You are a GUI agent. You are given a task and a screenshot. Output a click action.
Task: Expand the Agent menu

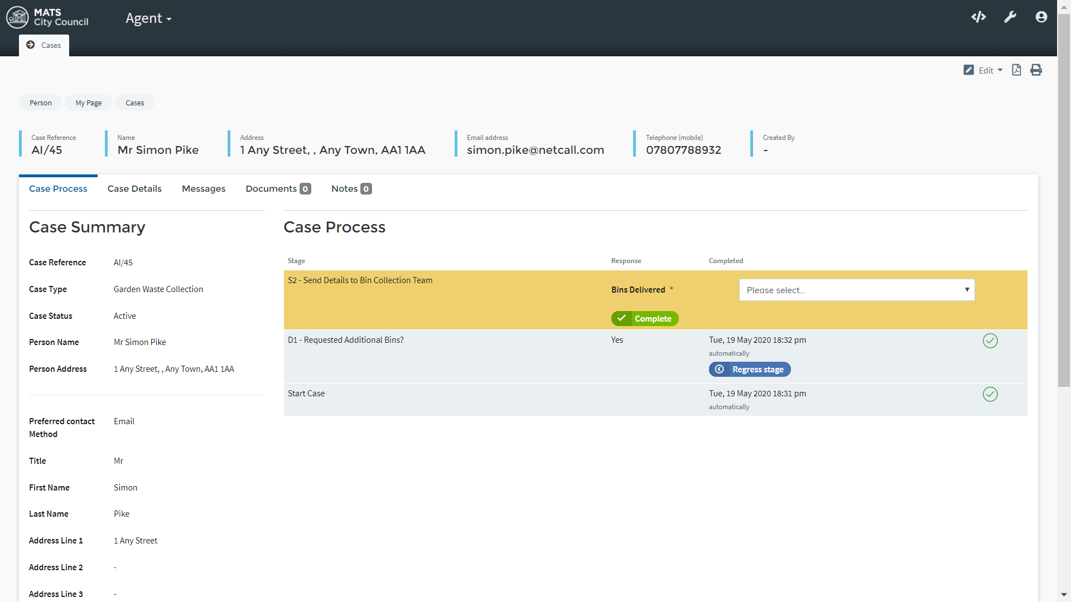[148, 18]
